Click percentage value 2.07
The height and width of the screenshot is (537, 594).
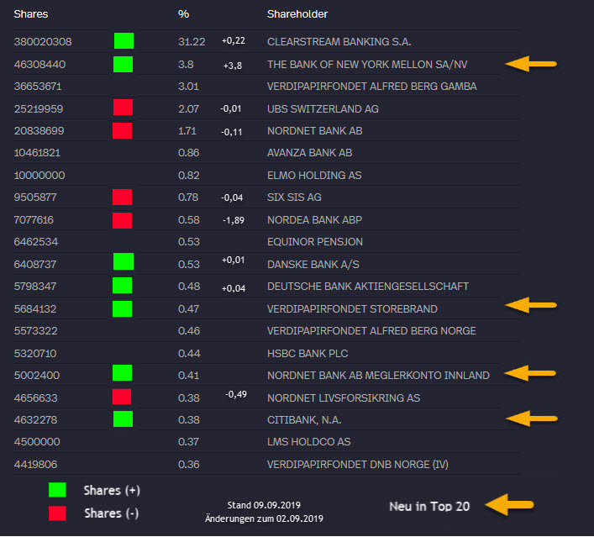point(189,109)
